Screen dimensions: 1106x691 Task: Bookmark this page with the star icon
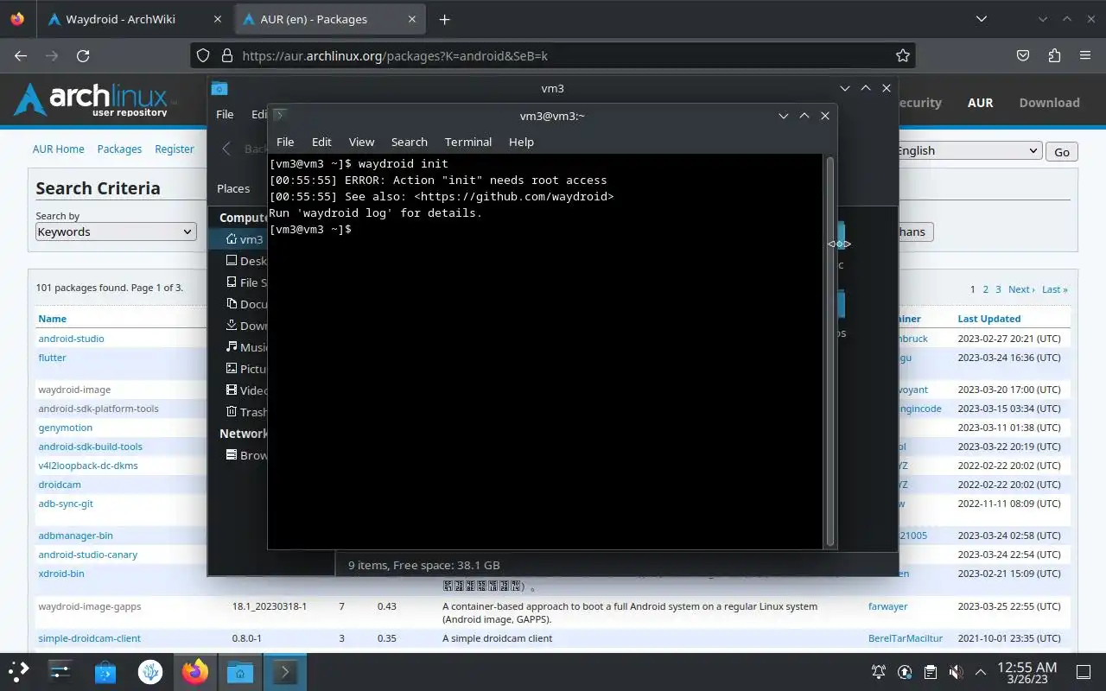tap(903, 55)
